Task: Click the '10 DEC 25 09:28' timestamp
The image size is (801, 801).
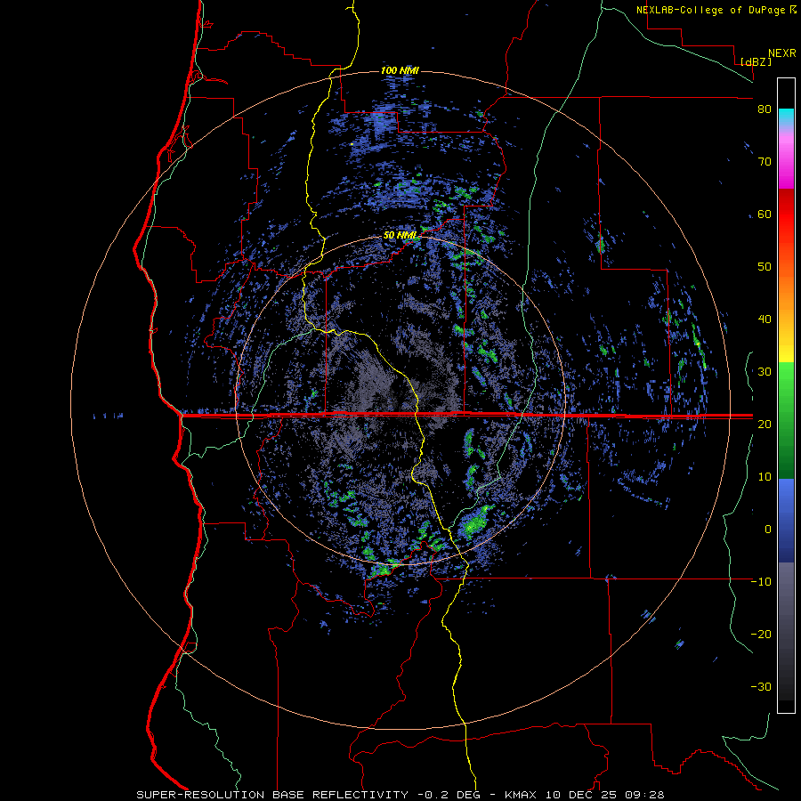Action: coord(605,795)
